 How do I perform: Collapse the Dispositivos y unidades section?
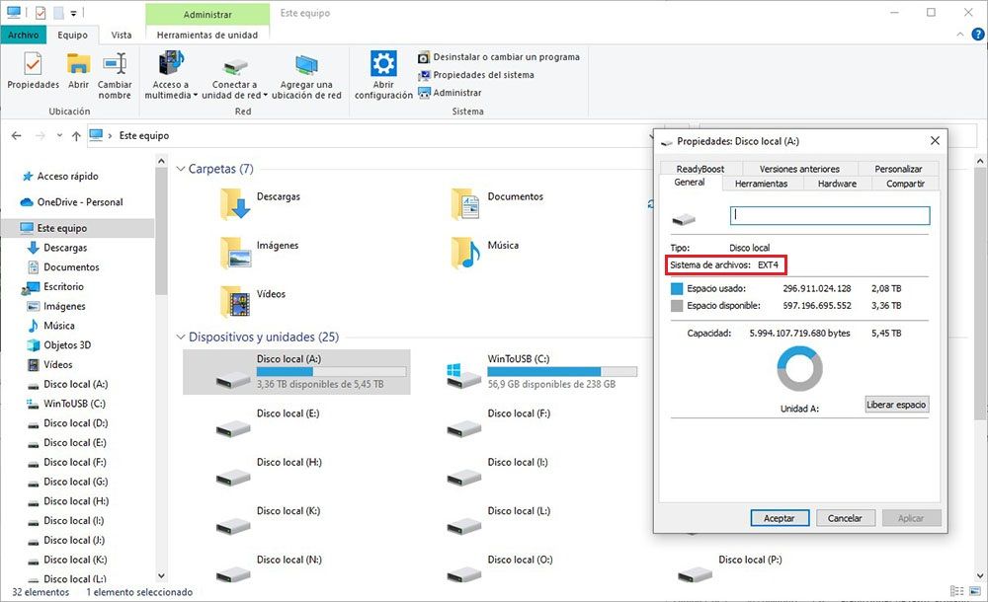coord(180,338)
